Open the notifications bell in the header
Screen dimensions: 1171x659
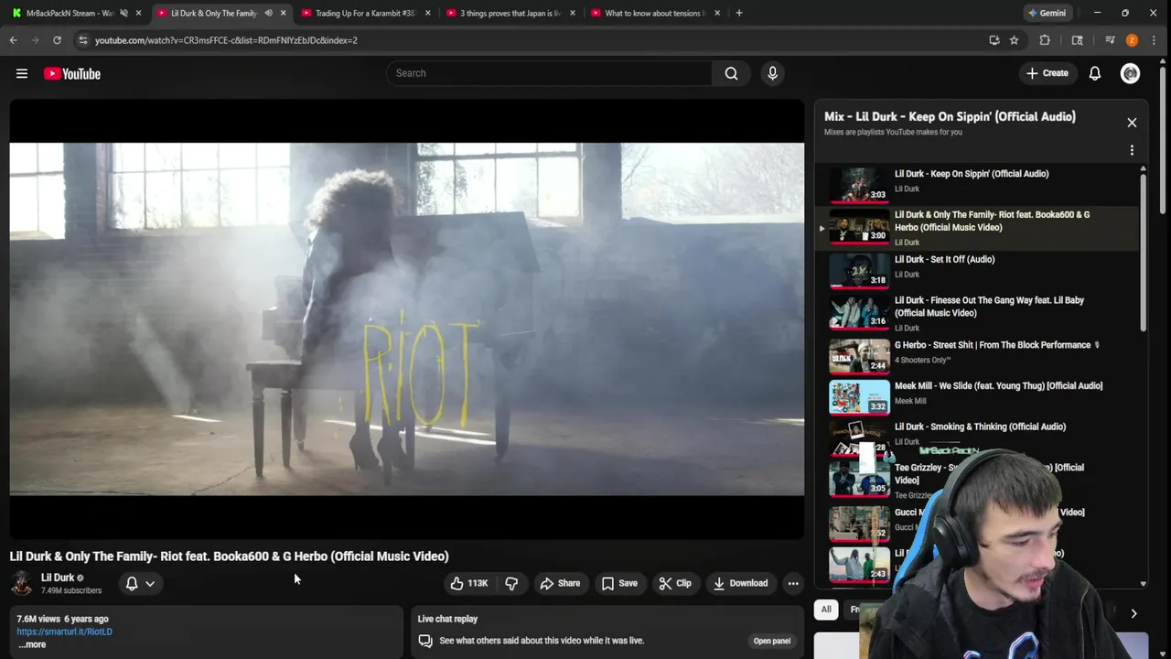(x=1094, y=73)
